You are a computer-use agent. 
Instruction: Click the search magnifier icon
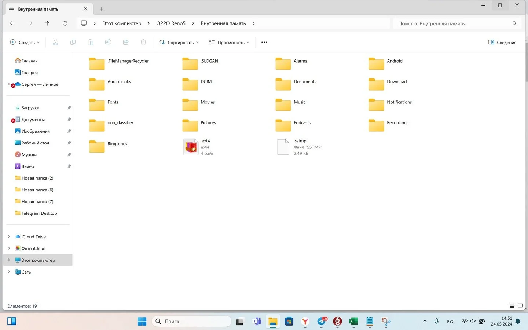514,23
